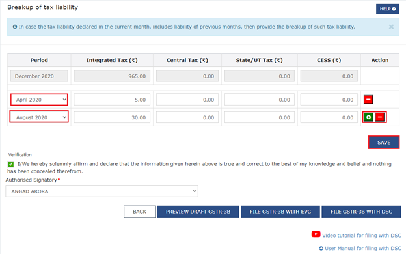This screenshot has height=254, width=406.
Task: Open Video tutorial for filing with DSC link
Action: [x=362, y=236]
